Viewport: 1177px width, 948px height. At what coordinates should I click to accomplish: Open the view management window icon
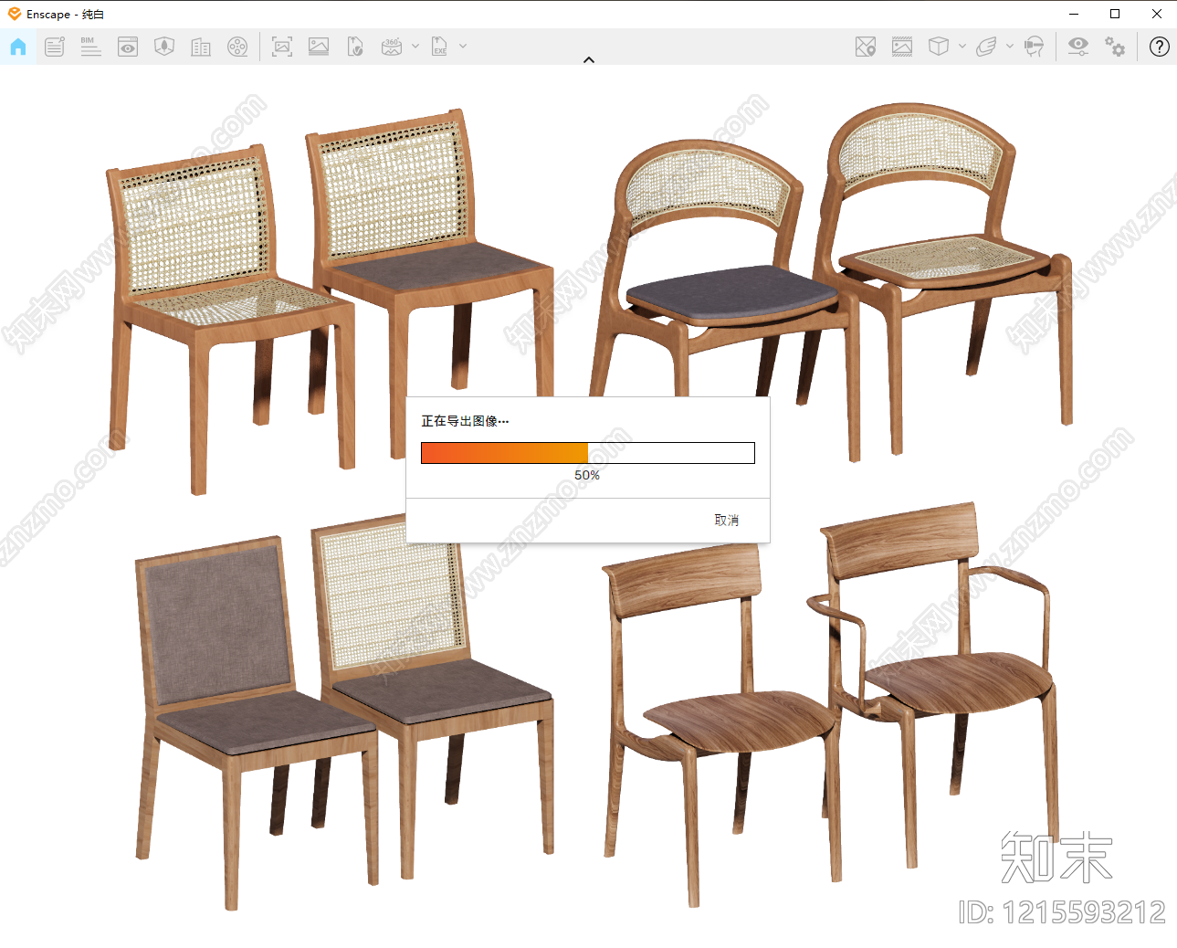(x=128, y=47)
